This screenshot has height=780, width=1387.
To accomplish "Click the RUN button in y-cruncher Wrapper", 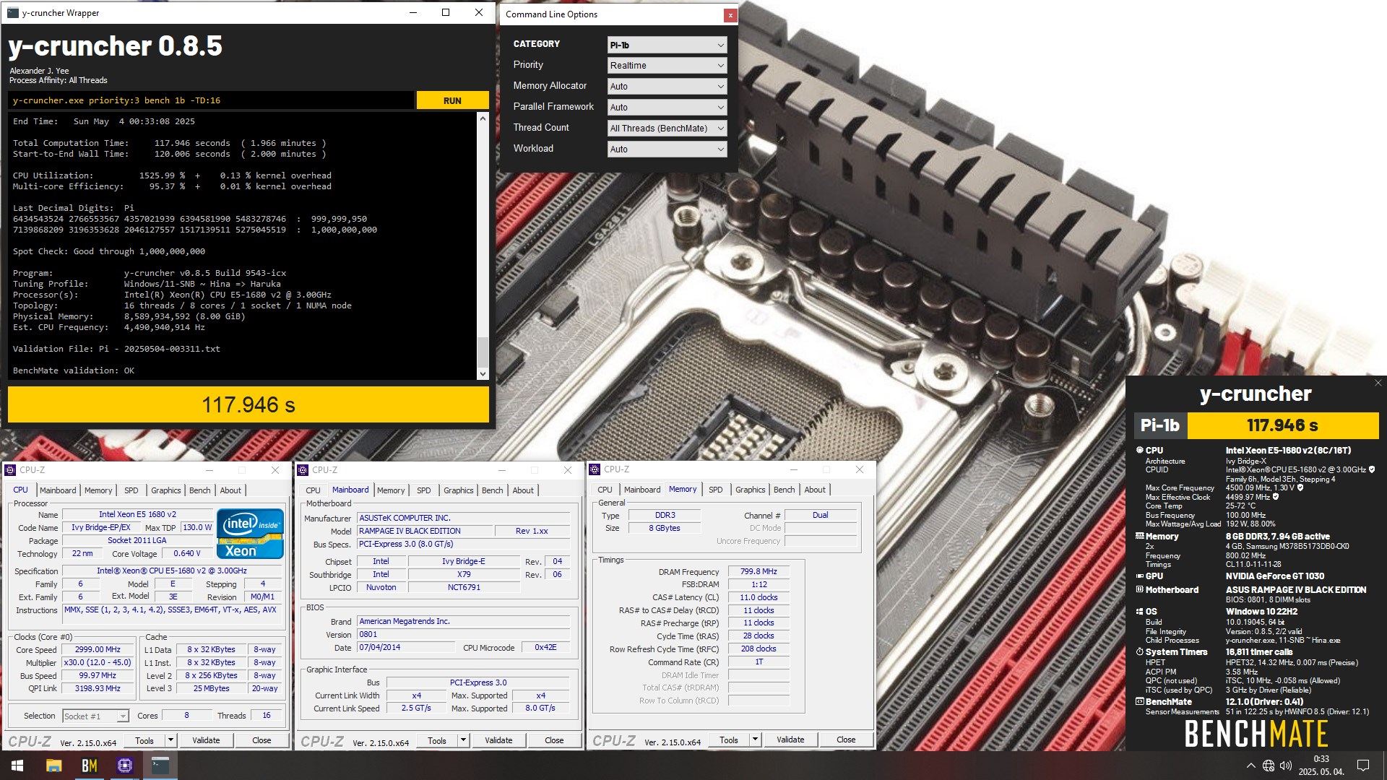I will pyautogui.click(x=452, y=100).
